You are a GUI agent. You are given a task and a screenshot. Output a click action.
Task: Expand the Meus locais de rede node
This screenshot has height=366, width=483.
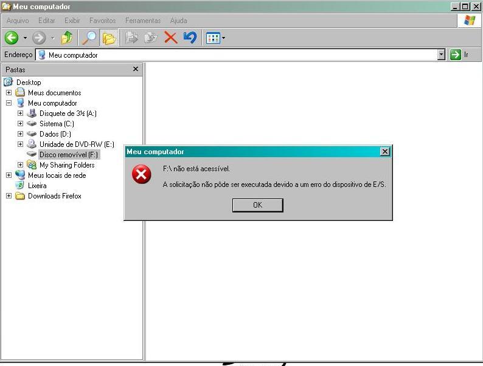click(x=9, y=175)
